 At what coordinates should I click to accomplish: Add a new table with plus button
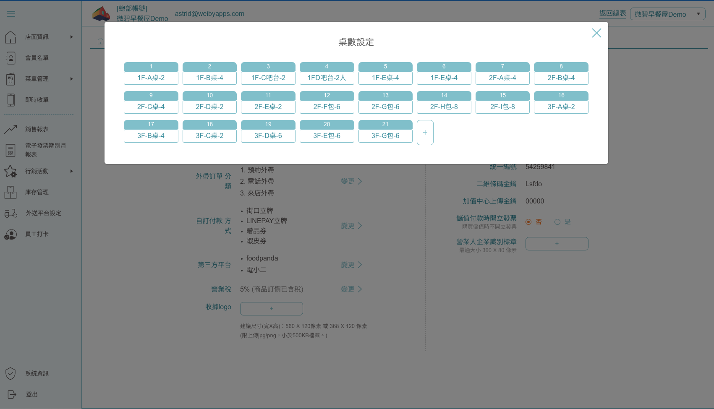(x=425, y=133)
